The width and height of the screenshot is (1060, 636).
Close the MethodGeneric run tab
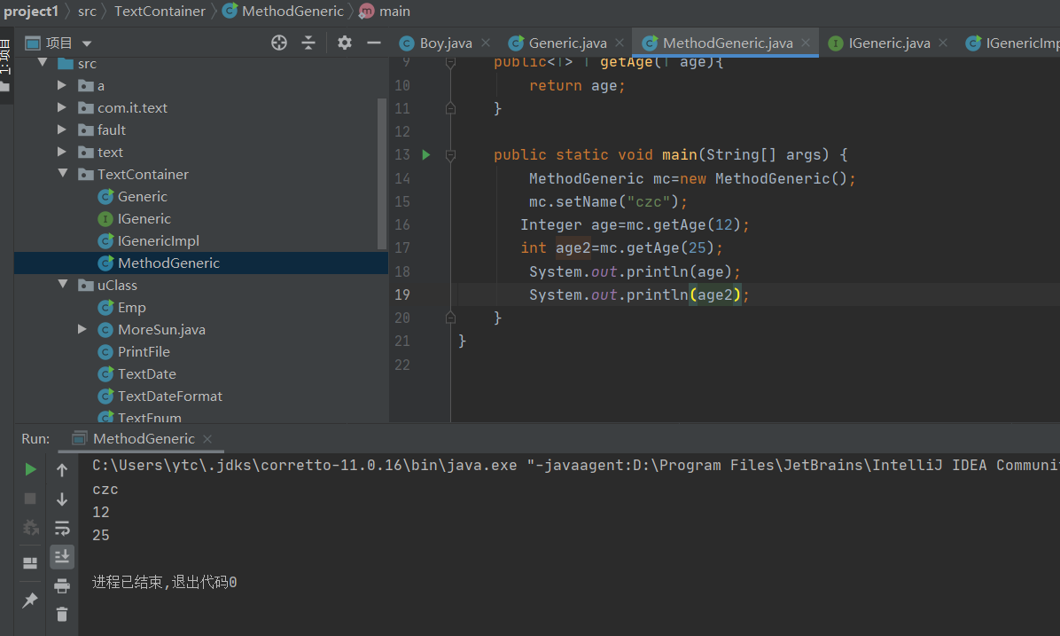pos(207,439)
